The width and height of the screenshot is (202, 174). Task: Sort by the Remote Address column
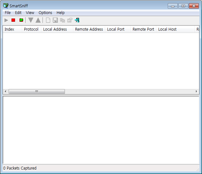(89, 29)
